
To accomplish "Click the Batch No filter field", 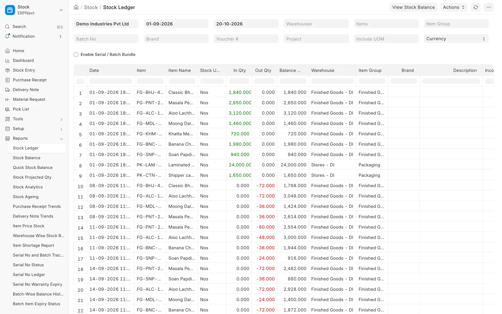I will click(x=106, y=39).
